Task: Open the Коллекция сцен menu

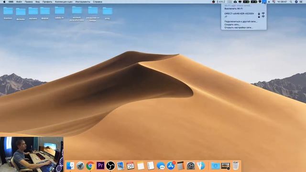Action: (x=64, y=2)
